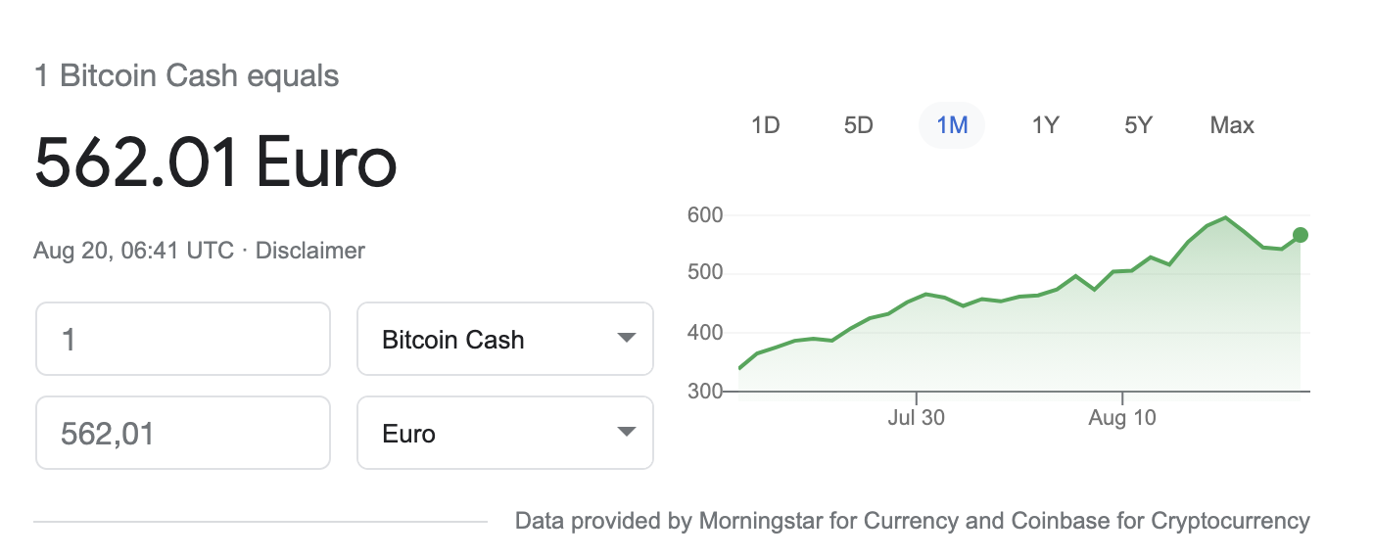
Task: Click the data provider attribution text
Action: pyautogui.click(x=913, y=521)
